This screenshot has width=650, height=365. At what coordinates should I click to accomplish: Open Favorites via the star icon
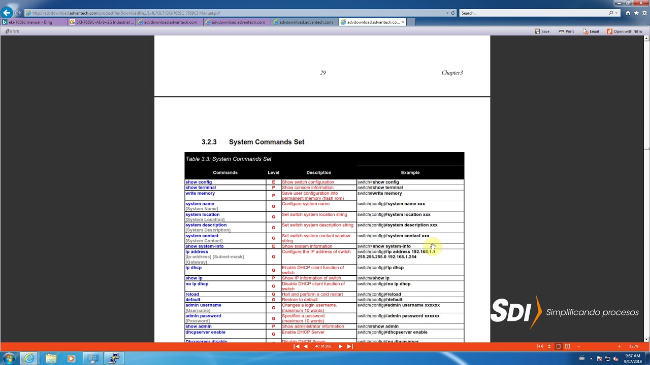636,13
